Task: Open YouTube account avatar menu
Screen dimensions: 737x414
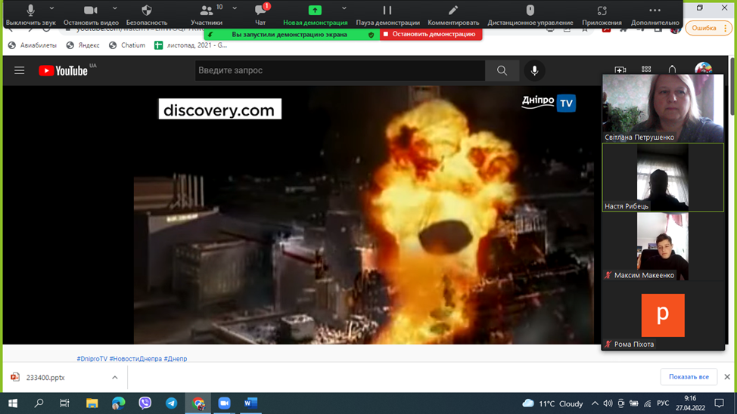Action: (x=703, y=69)
